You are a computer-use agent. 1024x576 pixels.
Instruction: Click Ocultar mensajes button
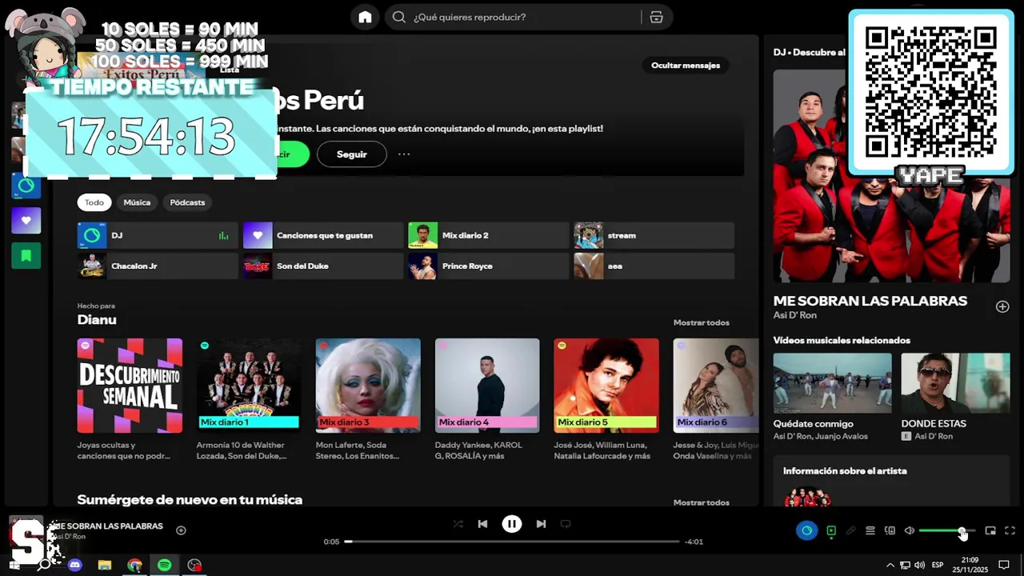pos(686,66)
